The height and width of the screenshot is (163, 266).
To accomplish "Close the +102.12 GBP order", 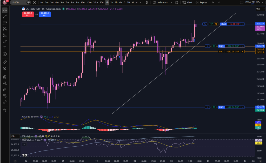I will [243, 46].
